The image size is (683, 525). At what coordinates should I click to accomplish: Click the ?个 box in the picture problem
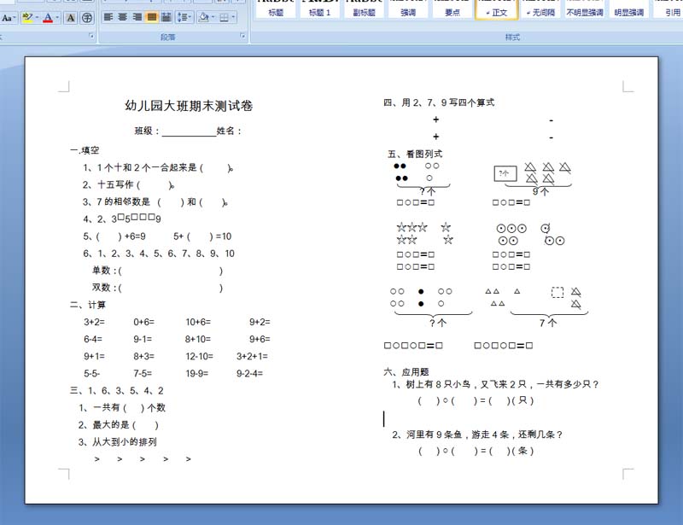(505, 173)
